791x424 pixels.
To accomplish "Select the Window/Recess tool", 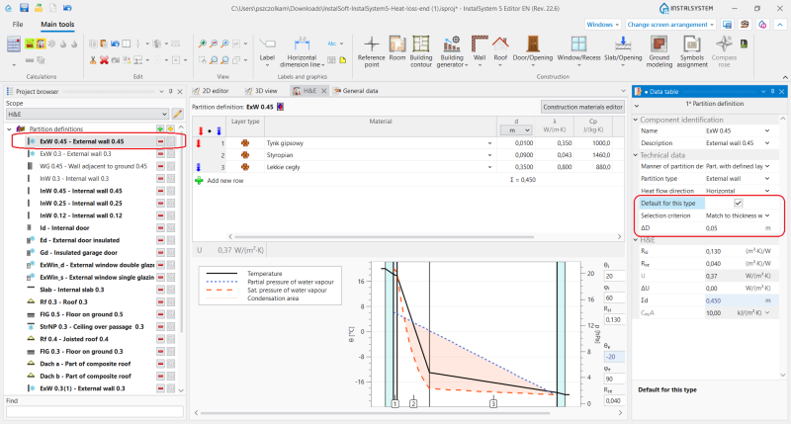I will coord(578,51).
